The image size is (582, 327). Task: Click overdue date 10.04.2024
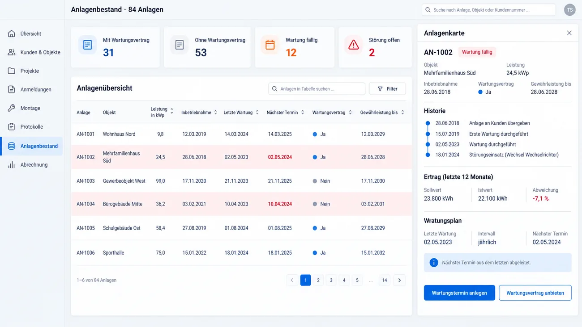click(x=280, y=204)
